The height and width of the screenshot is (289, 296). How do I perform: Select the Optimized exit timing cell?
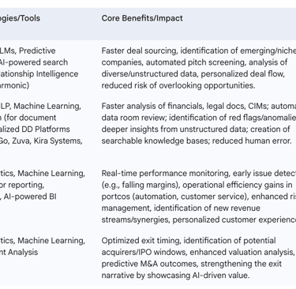click(x=199, y=258)
